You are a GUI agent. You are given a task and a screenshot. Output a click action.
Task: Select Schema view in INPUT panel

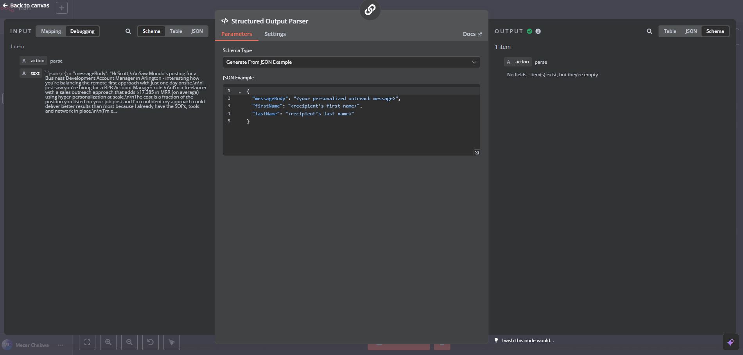151,31
